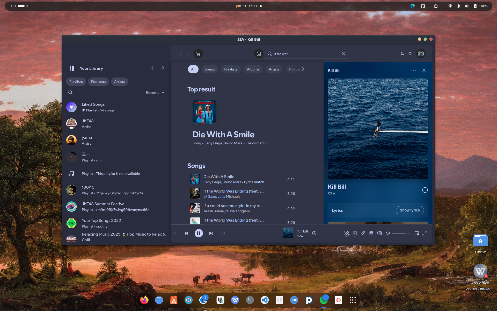Toggle shuffle playback
The height and width of the screenshot is (311, 497).
(175, 233)
